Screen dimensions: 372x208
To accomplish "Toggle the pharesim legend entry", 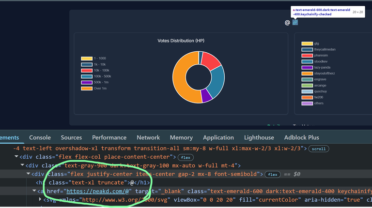I will (314, 56).
